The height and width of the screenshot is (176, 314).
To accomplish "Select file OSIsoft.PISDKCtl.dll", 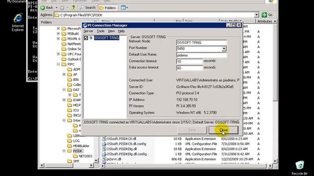I will [121, 139].
